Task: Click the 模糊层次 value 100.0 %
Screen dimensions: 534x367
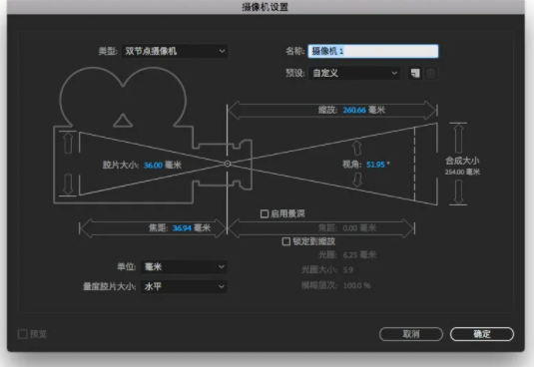Action: [x=357, y=285]
